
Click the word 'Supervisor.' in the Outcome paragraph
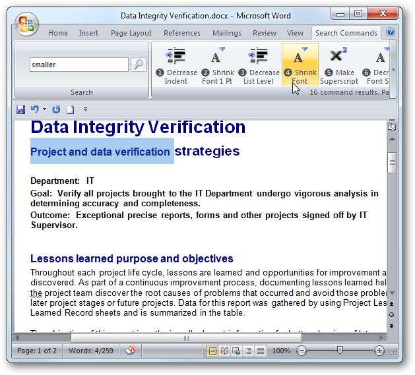point(54,225)
